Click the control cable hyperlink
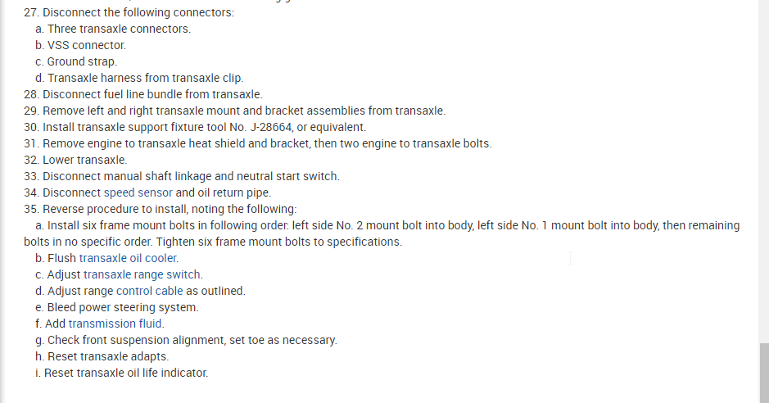The width and height of the screenshot is (769, 403). coord(149,291)
